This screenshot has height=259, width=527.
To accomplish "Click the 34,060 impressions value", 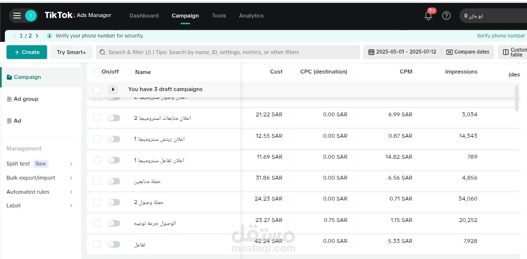I will [x=467, y=199].
